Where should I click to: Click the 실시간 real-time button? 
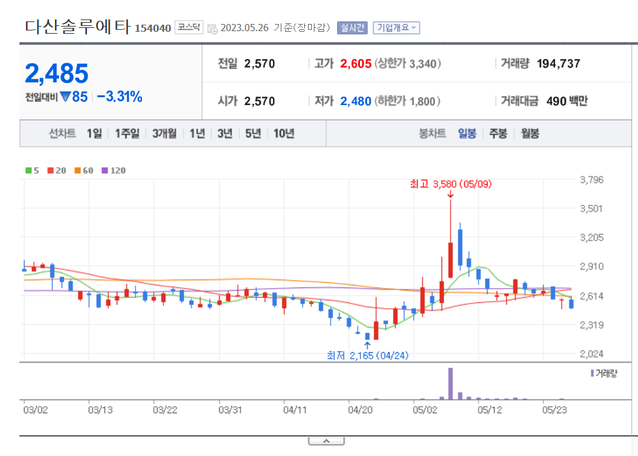[x=352, y=28]
